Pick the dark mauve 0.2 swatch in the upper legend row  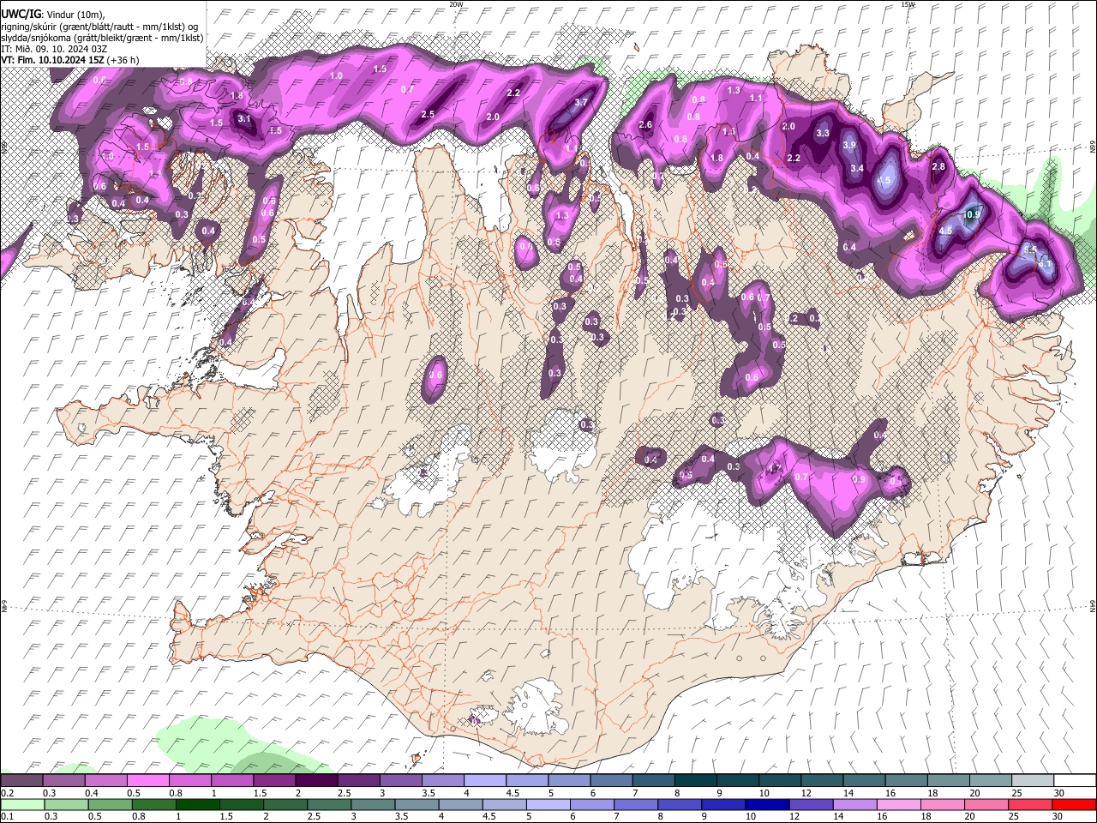click(21, 781)
